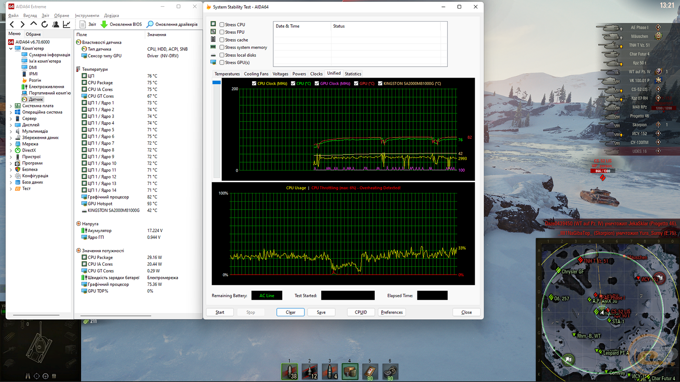Expand the Системна плата tree node

pyautogui.click(x=11, y=106)
